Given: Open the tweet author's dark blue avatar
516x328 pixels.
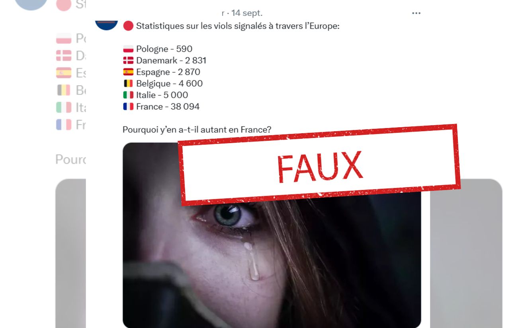Looking at the screenshot, I should tap(106, 23).
